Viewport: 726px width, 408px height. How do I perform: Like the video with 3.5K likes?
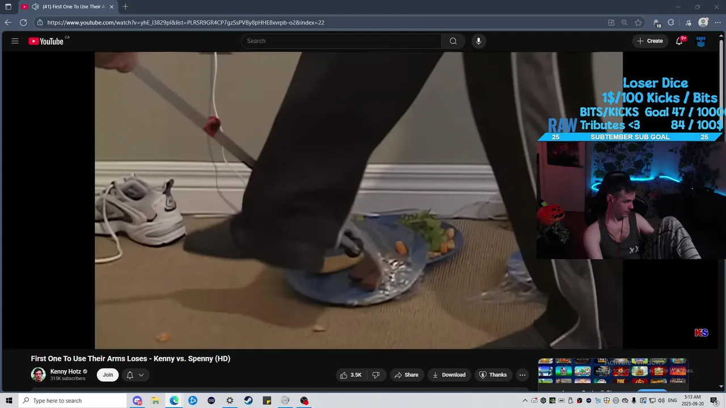[350, 375]
